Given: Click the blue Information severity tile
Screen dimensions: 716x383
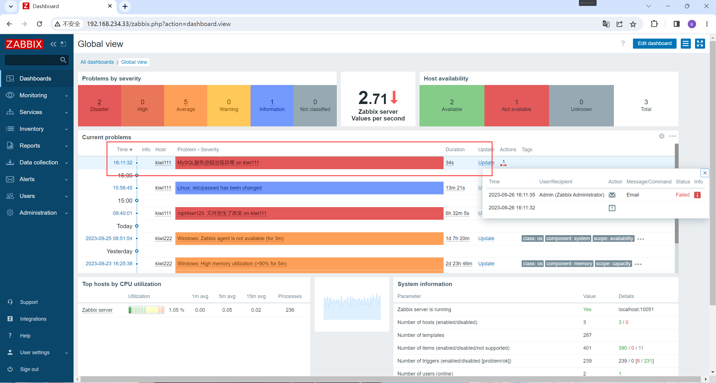Looking at the screenshot, I should [272, 106].
